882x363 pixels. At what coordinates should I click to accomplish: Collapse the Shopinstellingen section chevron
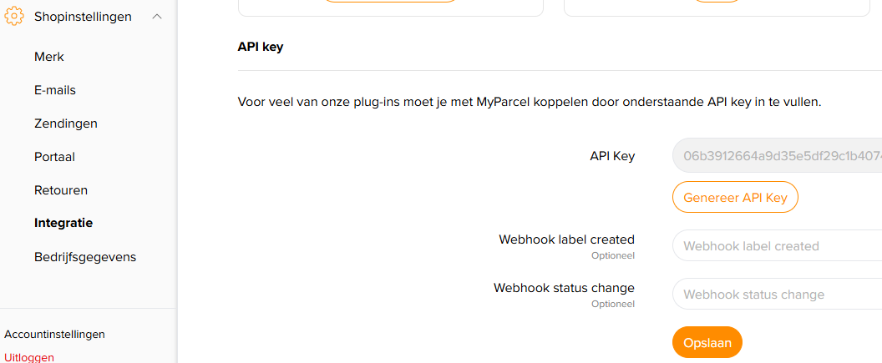point(157,16)
